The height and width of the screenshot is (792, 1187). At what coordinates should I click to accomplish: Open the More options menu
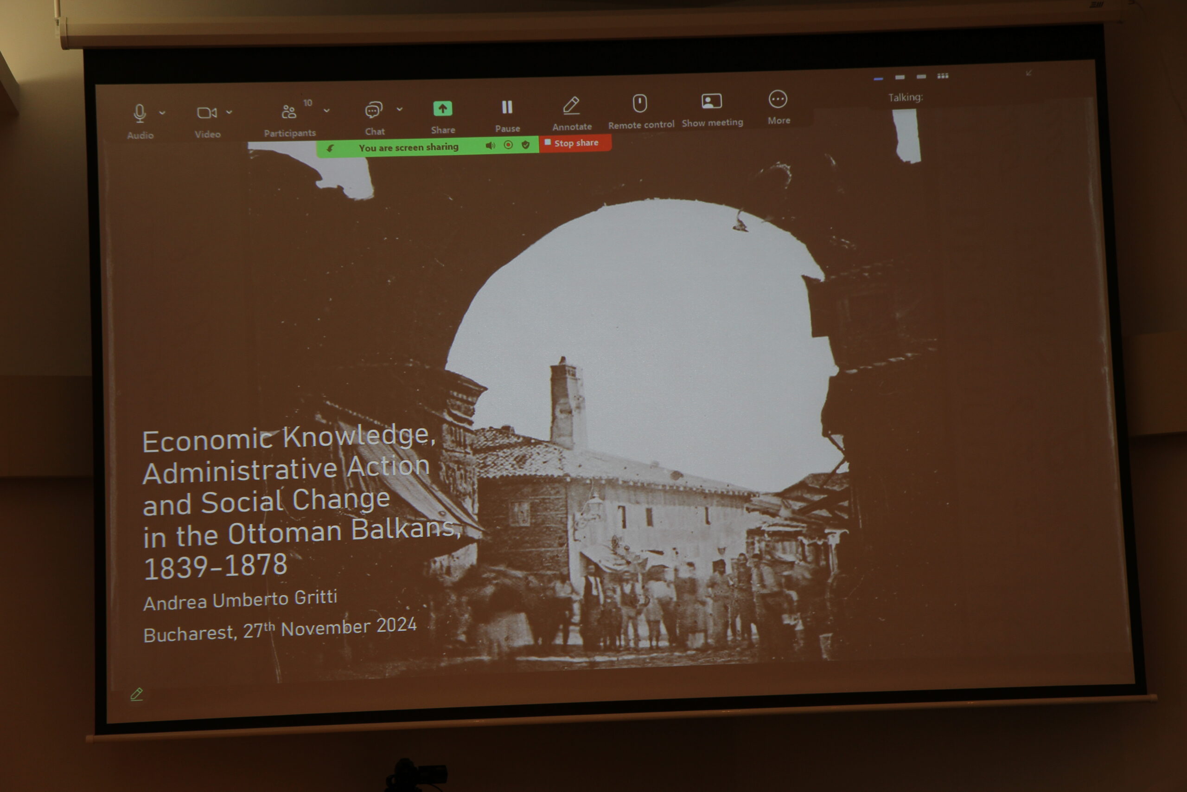(777, 99)
